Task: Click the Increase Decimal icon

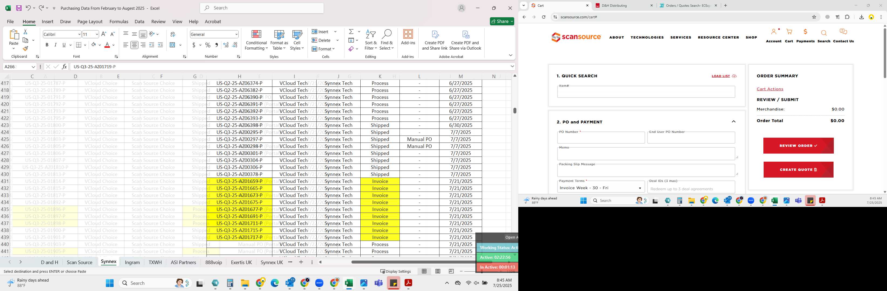Action: [226, 45]
